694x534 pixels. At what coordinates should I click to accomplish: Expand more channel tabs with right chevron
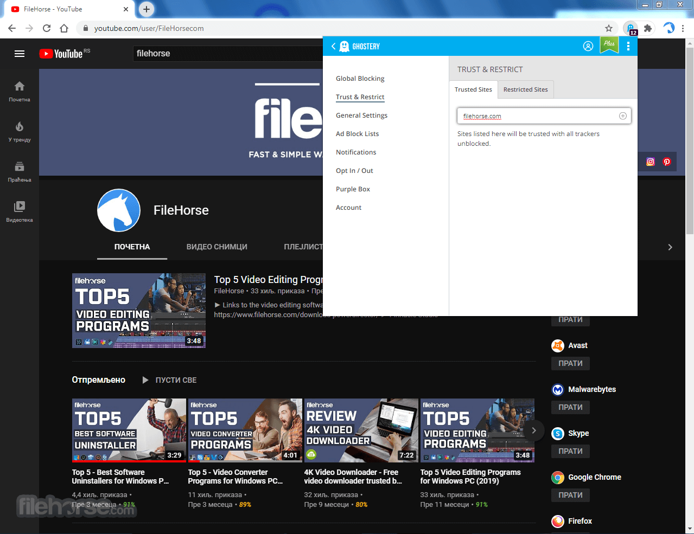tap(670, 247)
